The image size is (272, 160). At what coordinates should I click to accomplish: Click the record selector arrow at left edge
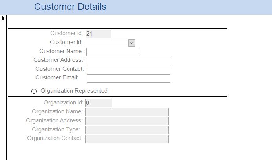point(3,18)
